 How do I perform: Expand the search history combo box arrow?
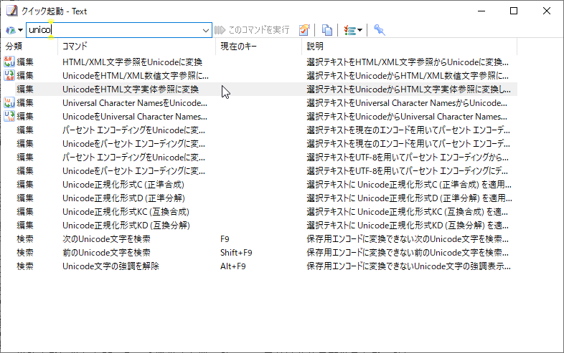click(206, 30)
